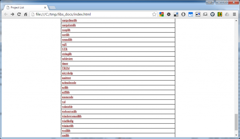Screen dimensions: 240x139
Task: Click the hand stop-sign extension icon
Action: pos(183,14)
